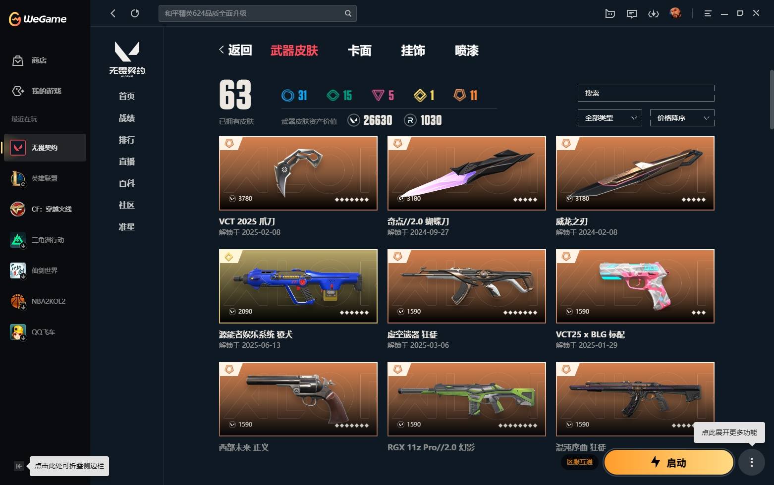Switch to the 喷漆 tab
This screenshot has width=774, height=485.
click(467, 51)
